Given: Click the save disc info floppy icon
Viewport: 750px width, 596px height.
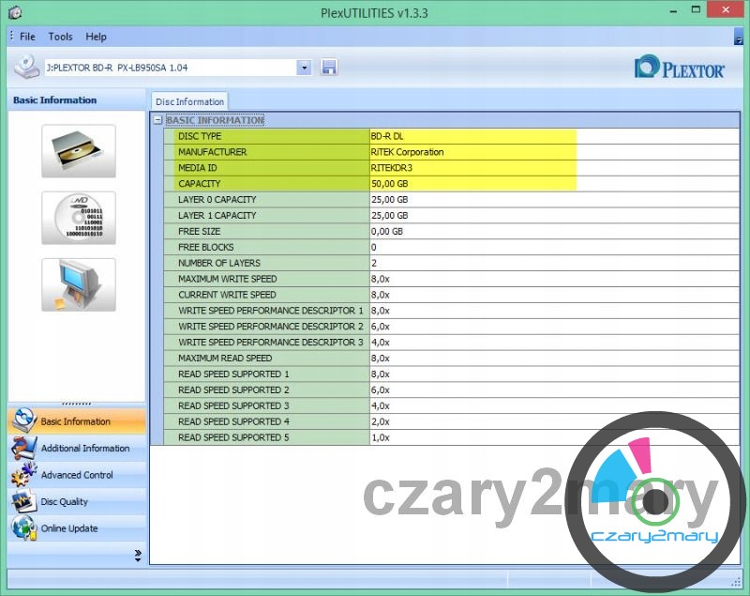Looking at the screenshot, I should (x=329, y=68).
